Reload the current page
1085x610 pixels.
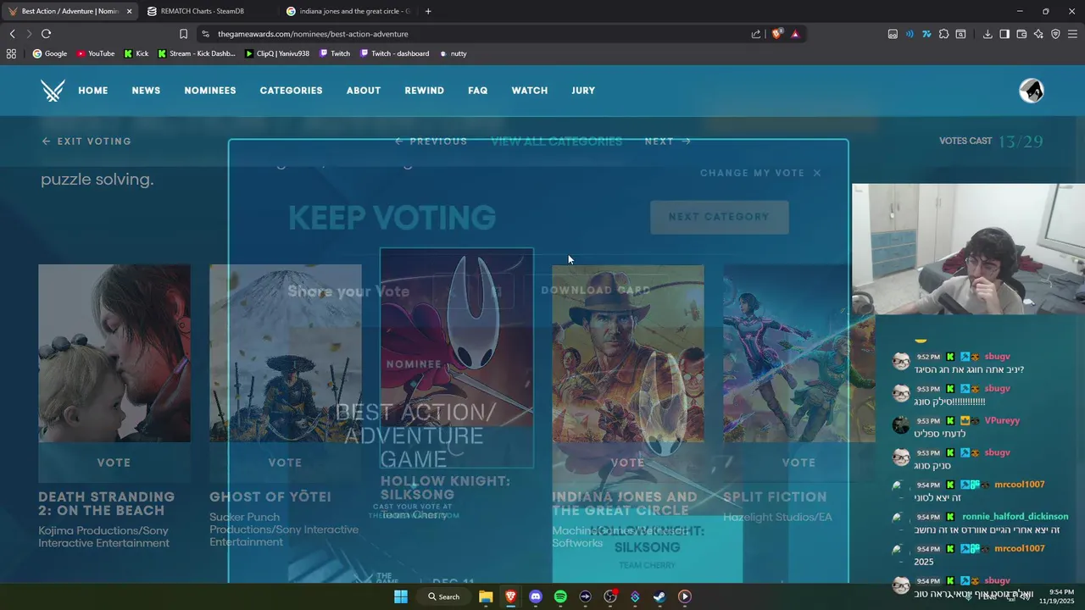click(46, 34)
